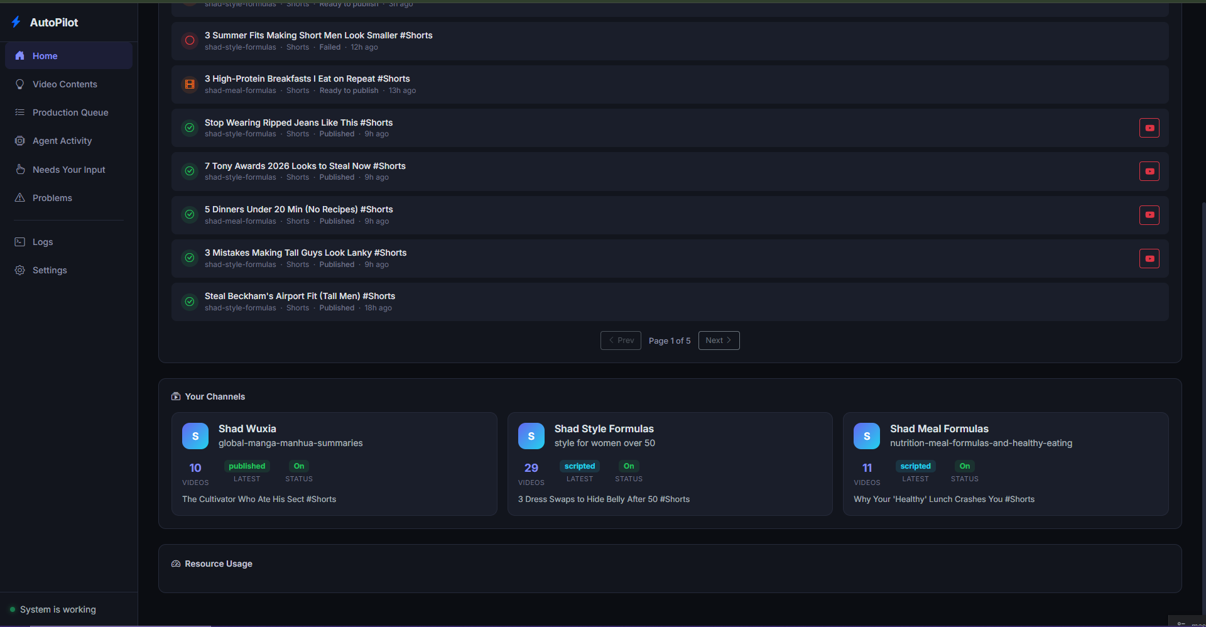
Task: Open YouTube link for Ripped Jeans video
Action: [x=1149, y=128]
